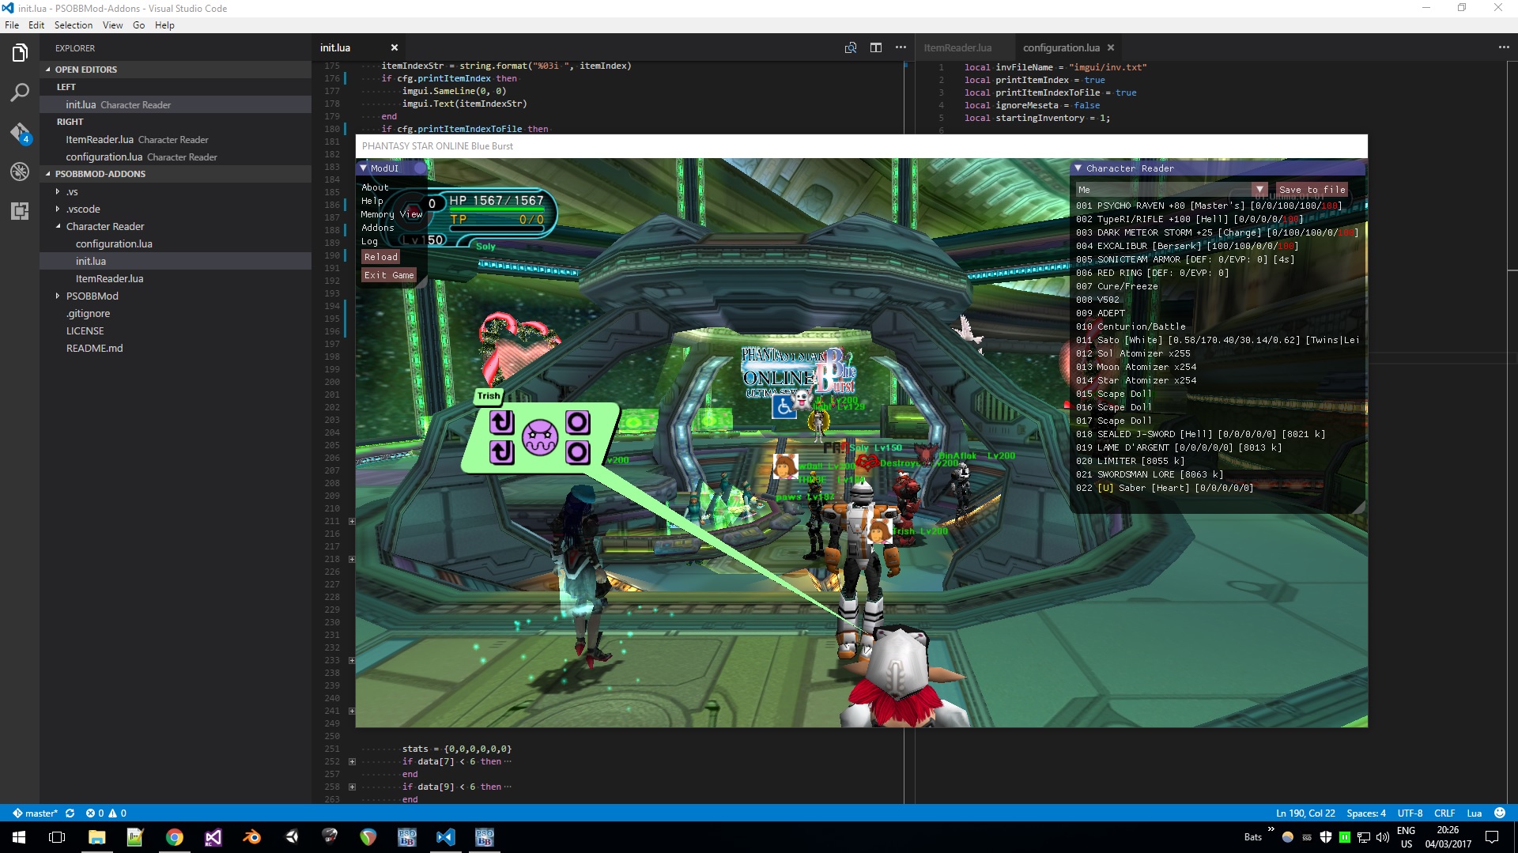Switch to the ItemReader.lua tab

[x=957, y=47]
